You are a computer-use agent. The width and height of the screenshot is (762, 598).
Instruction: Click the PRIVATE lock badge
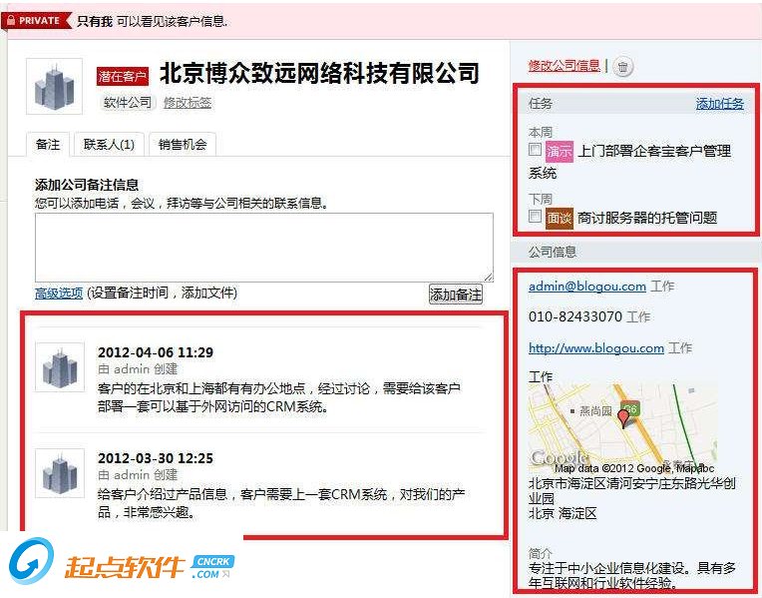[x=36, y=20]
